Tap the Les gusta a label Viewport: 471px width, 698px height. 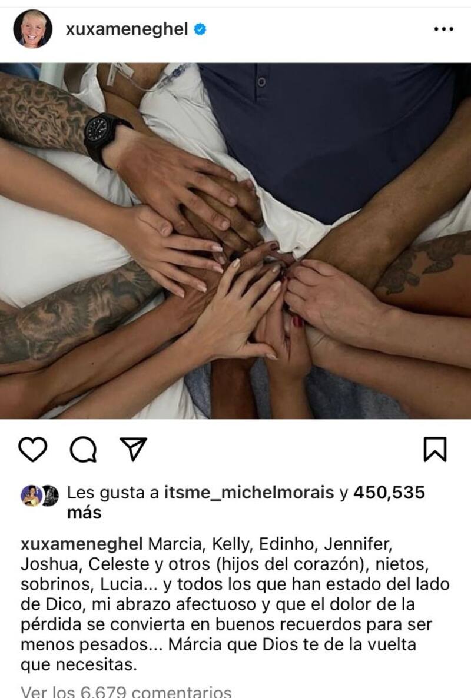point(112,493)
